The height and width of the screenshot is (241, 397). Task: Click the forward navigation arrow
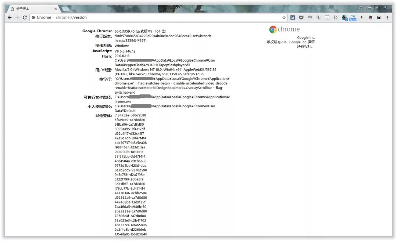tap(17, 18)
